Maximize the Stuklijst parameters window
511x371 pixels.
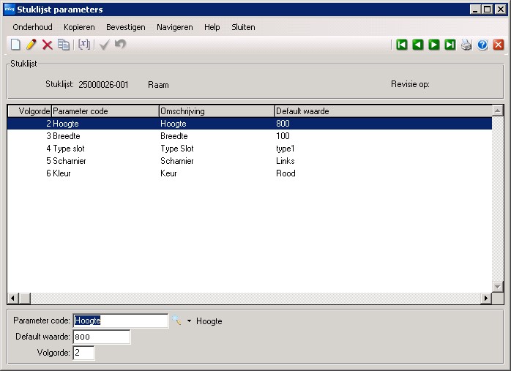tap(488, 10)
